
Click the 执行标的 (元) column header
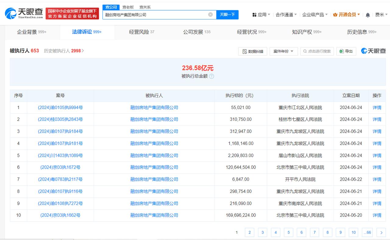240,95
